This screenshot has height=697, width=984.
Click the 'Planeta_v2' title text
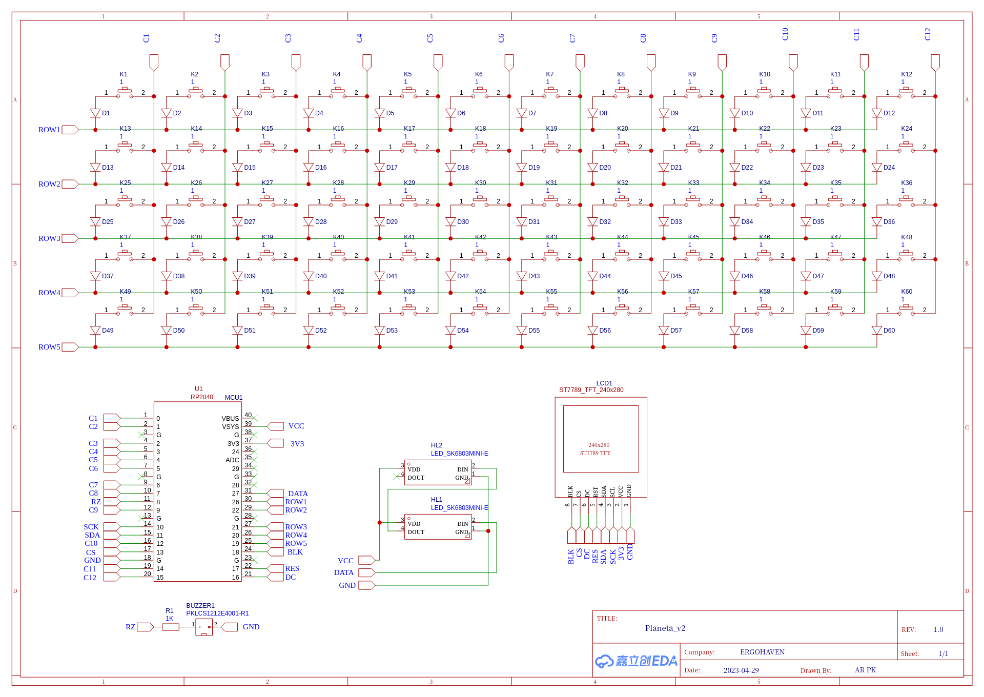pos(665,628)
